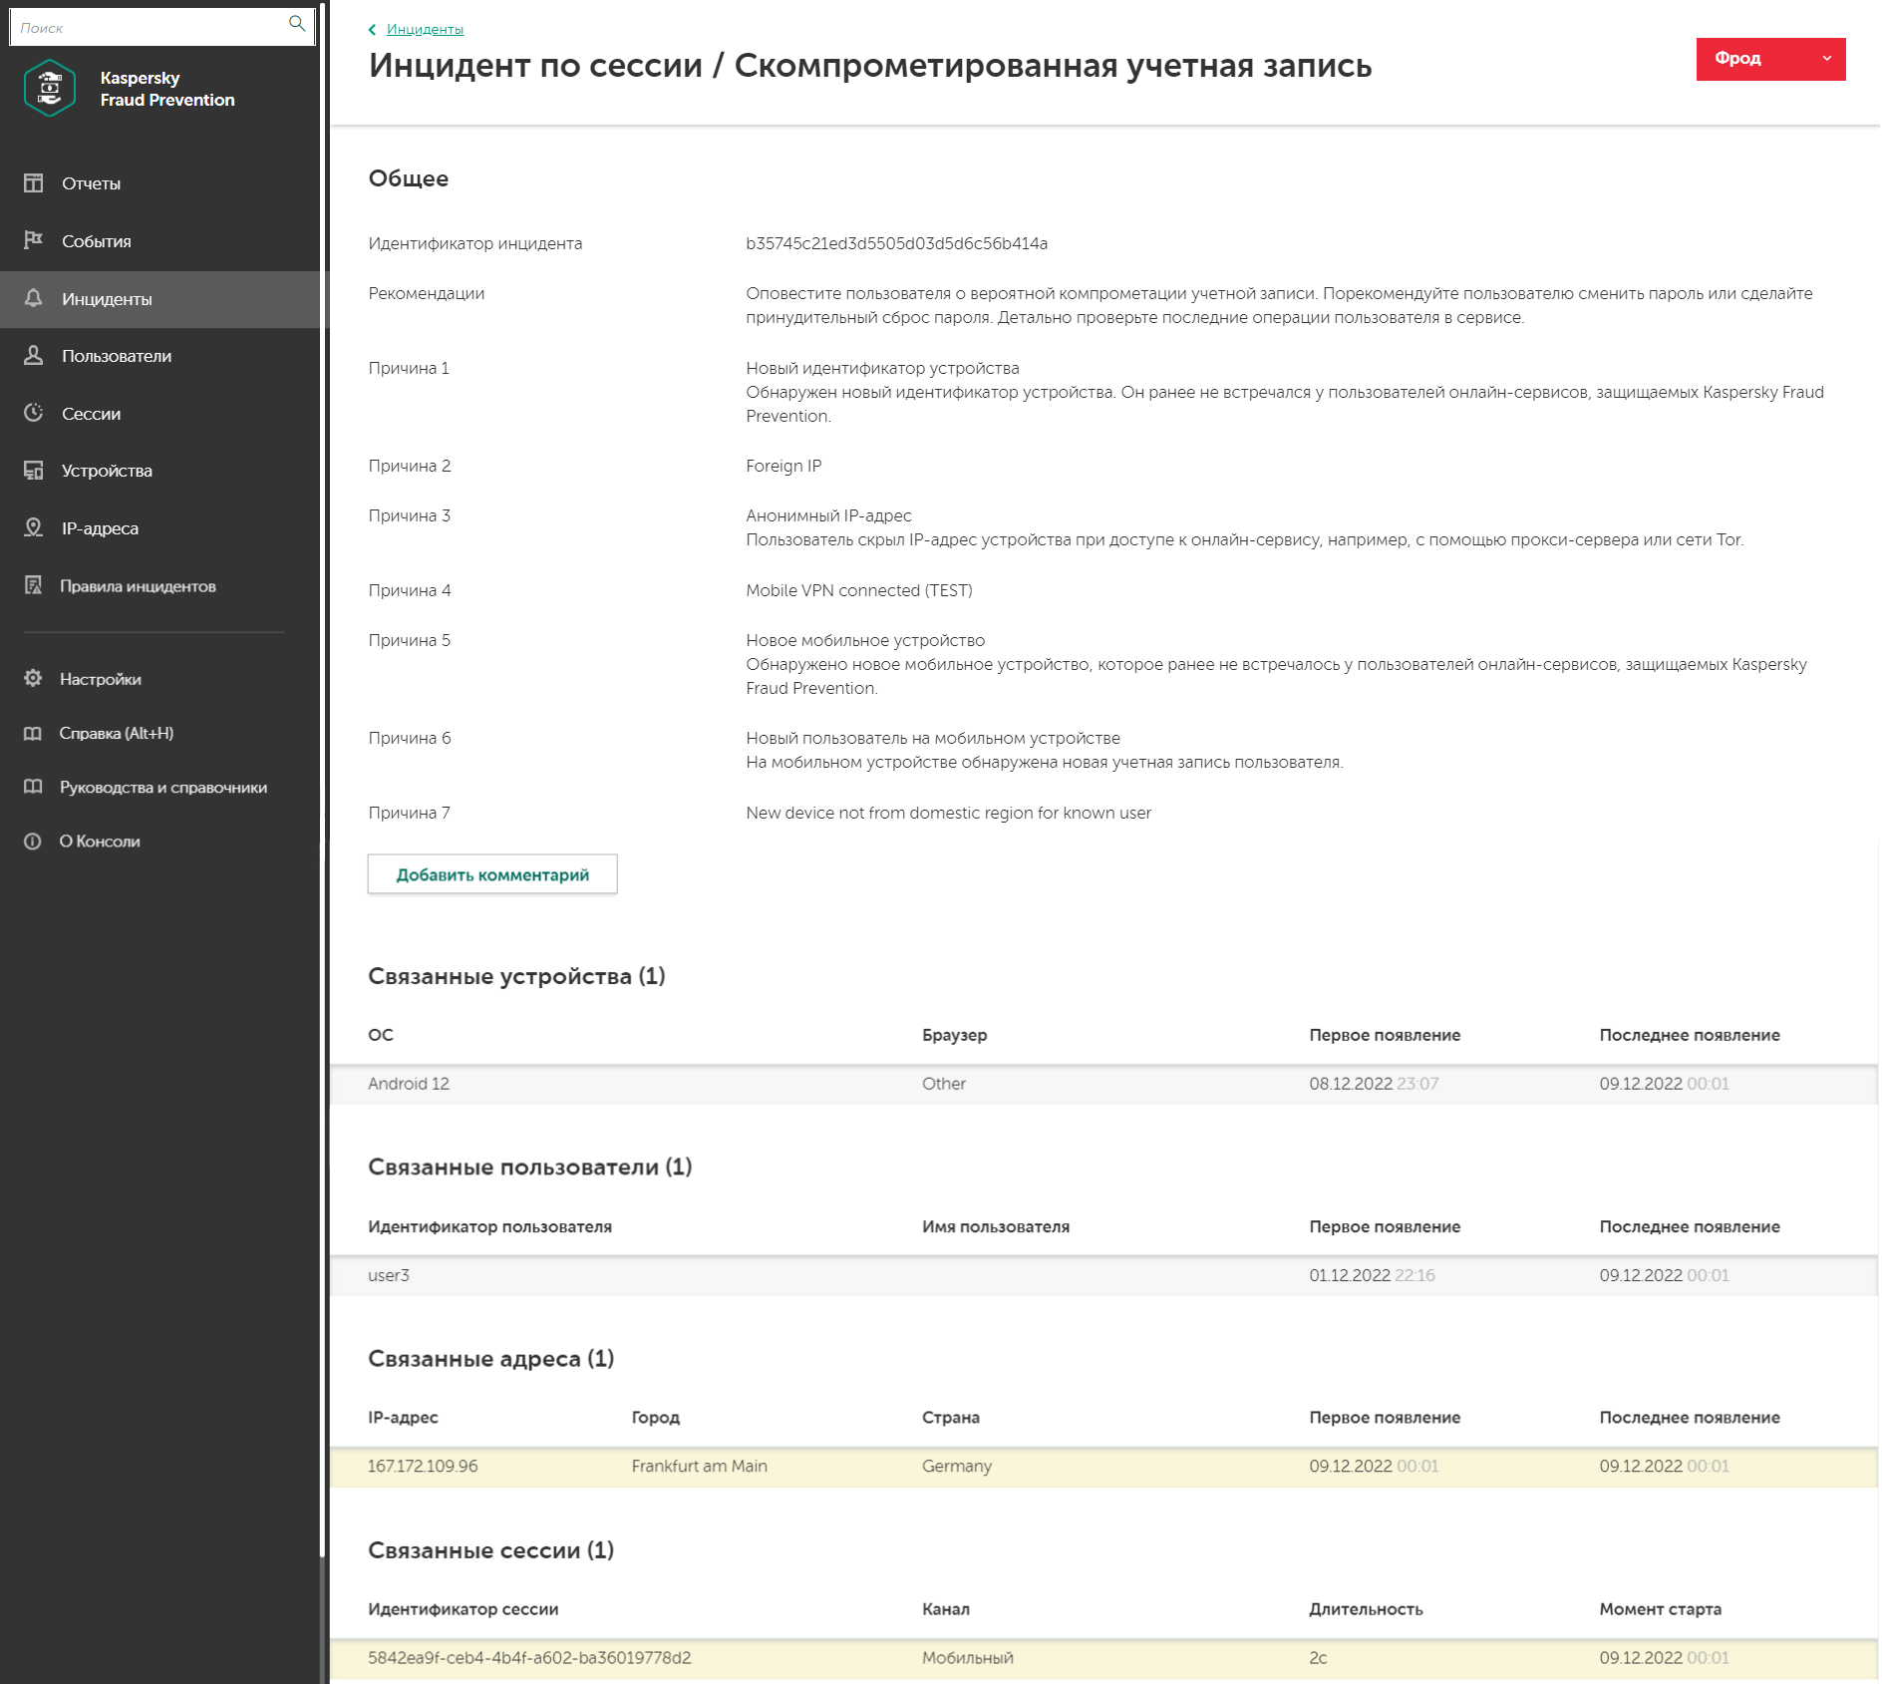Screen dimensions: 1882x1684
Task: Click the search magnifier icon
Action: 296,24
